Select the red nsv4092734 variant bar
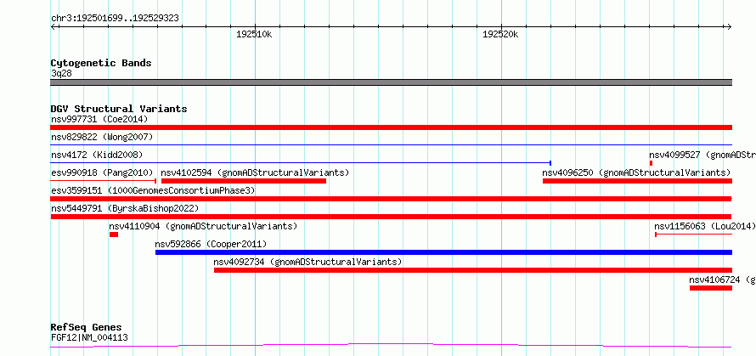756x356 pixels. pyautogui.click(x=473, y=270)
